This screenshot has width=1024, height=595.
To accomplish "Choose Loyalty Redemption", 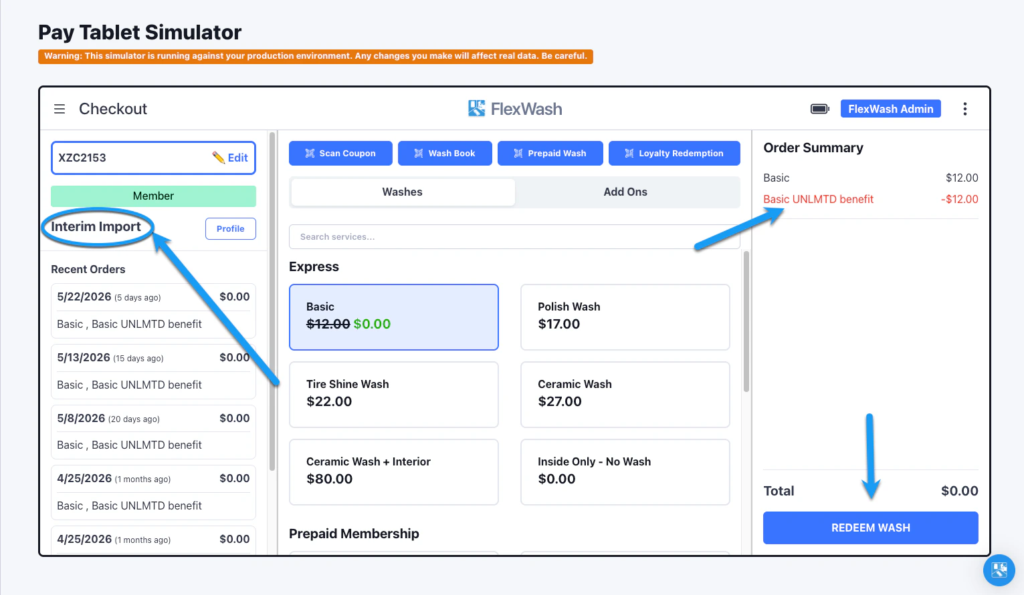I will point(674,153).
